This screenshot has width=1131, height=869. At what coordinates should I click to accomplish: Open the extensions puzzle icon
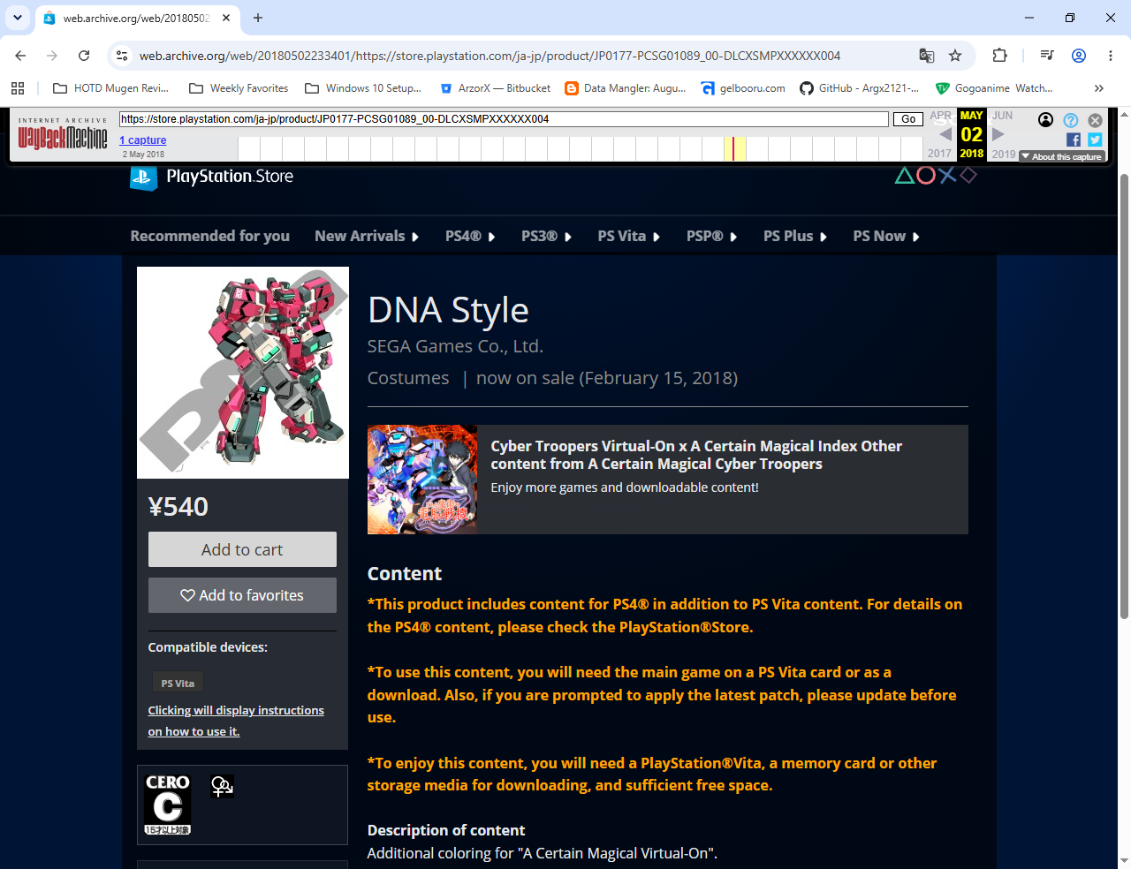999,56
